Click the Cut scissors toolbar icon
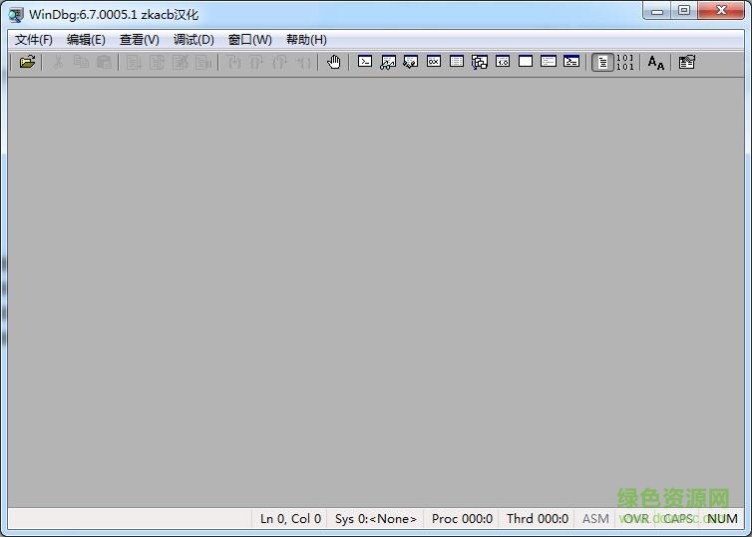The width and height of the screenshot is (752, 537). coord(58,62)
